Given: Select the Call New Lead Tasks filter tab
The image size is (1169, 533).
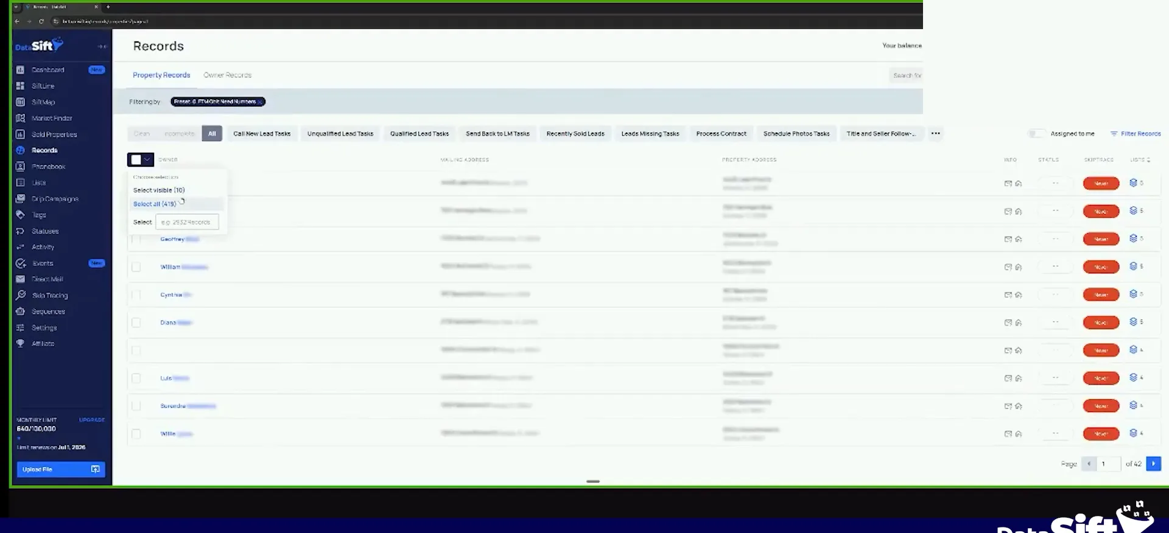Looking at the screenshot, I should coord(262,134).
